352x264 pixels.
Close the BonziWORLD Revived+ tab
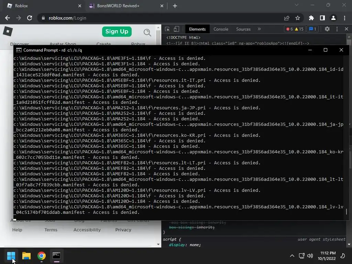click(x=162, y=6)
